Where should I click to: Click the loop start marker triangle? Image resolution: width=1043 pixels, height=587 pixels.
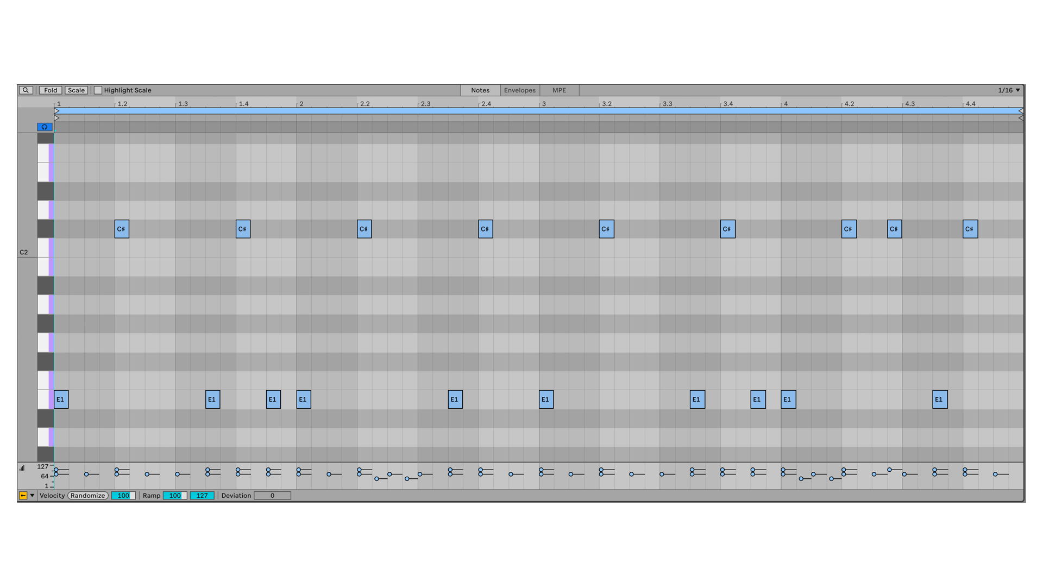[x=56, y=111]
